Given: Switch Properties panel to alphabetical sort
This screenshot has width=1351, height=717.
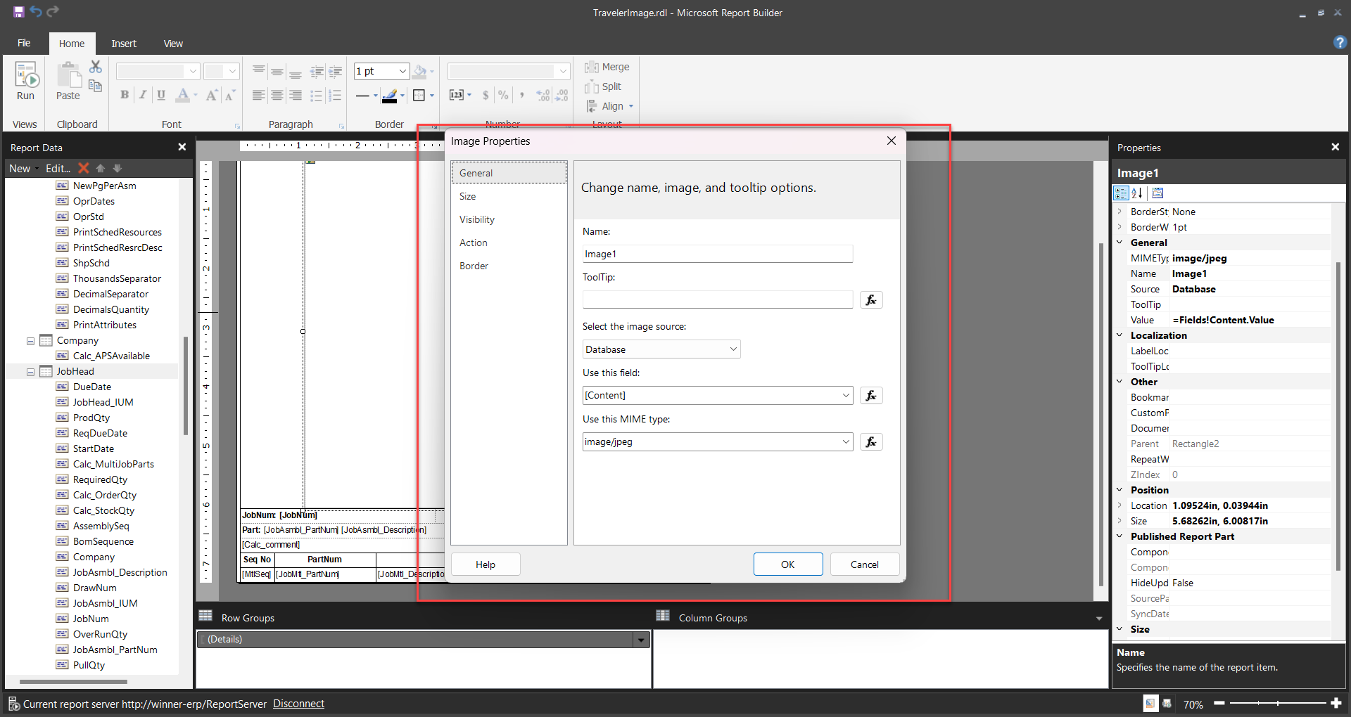Looking at the screenshot, I should tap(1137, 193).
